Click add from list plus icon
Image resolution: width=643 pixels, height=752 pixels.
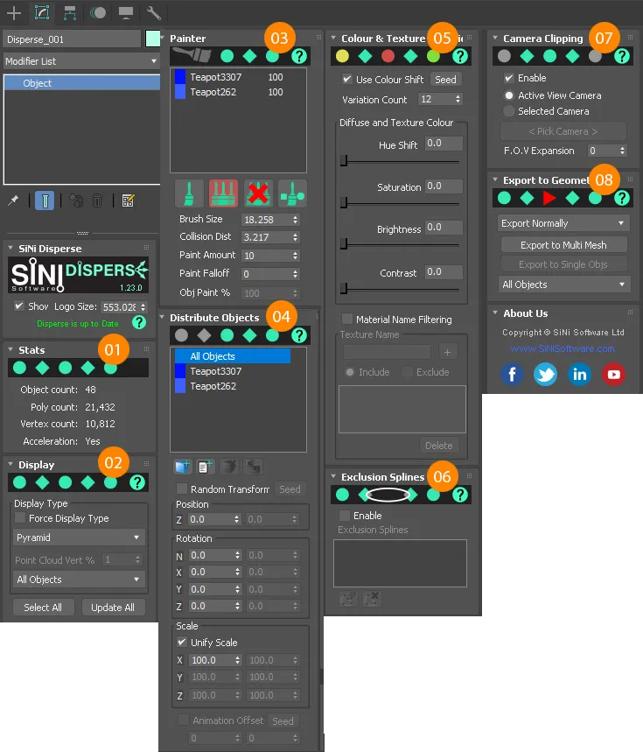pyautogui.click(x=206, y=466)
